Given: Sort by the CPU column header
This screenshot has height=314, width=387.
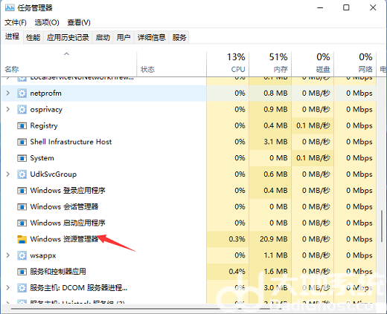Looking at the screenshot, I should click(228, 64).
